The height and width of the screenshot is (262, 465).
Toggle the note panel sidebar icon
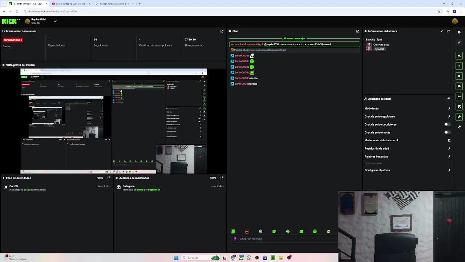[459, 76]
